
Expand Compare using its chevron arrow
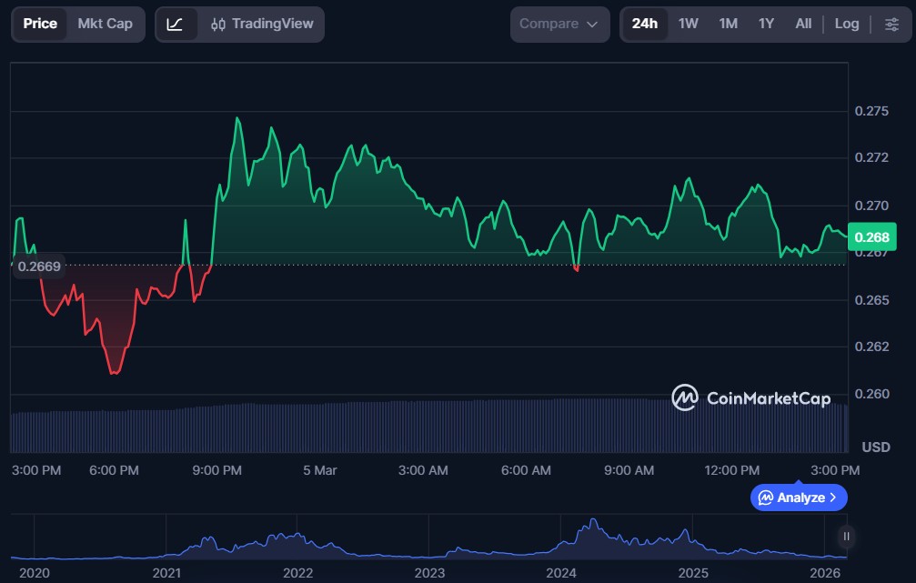pos(592,25)
